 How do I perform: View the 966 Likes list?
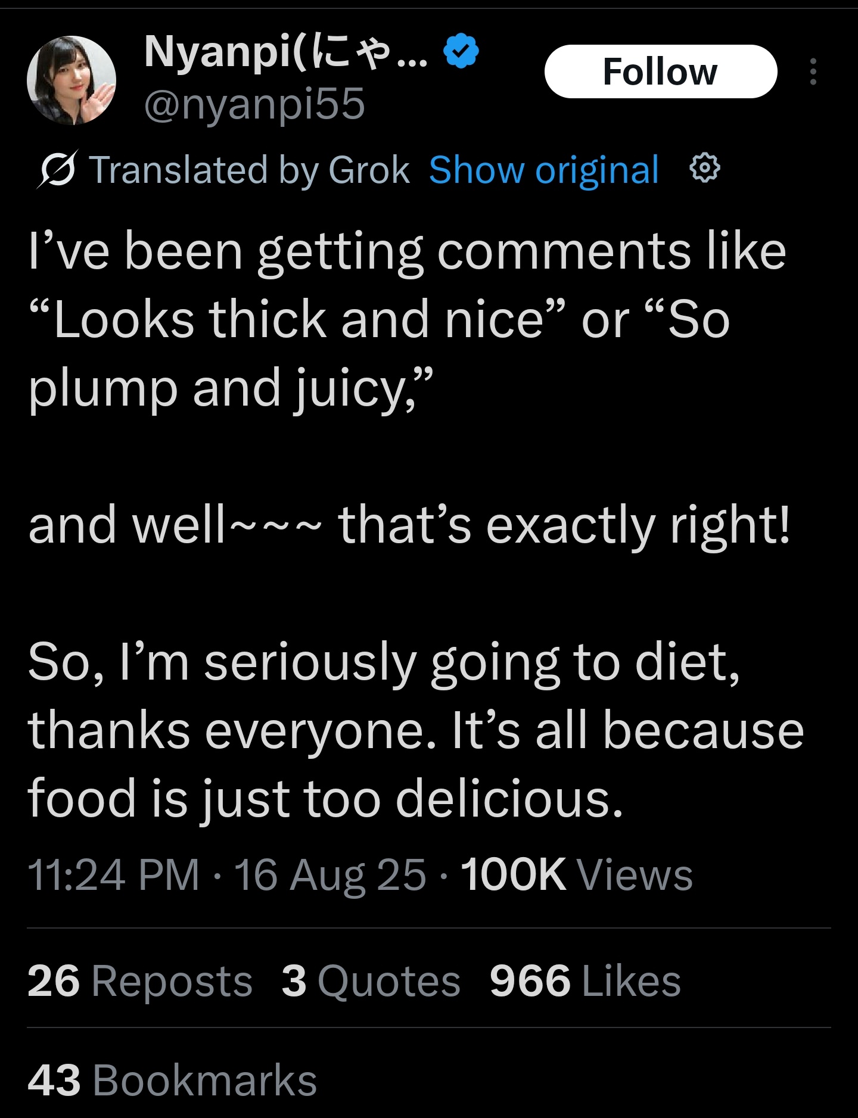point(585,981)
